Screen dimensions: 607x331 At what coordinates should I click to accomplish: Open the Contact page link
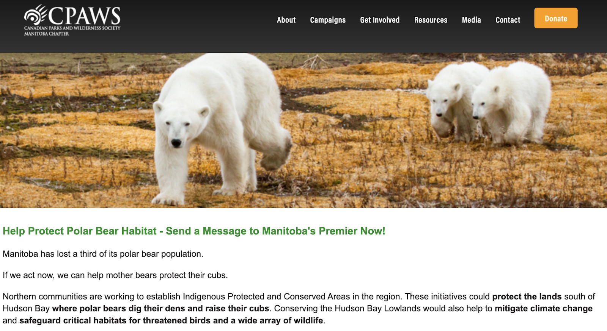pyautogui.click(x=508, y=20)
